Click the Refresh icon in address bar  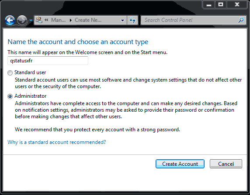[x=132, y=20]
